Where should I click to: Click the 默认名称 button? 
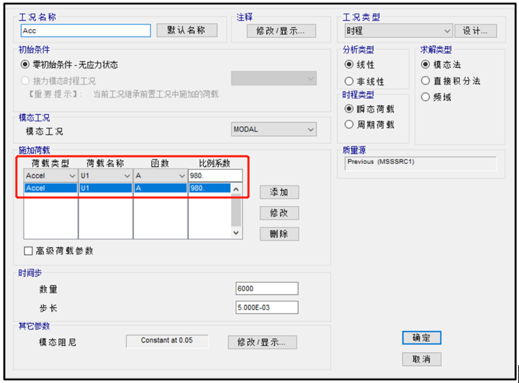187,30
